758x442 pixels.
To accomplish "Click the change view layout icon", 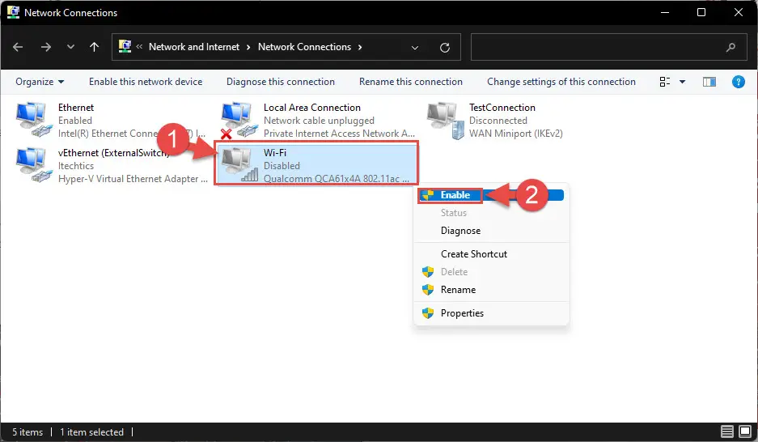I will [x=665, y=82].
